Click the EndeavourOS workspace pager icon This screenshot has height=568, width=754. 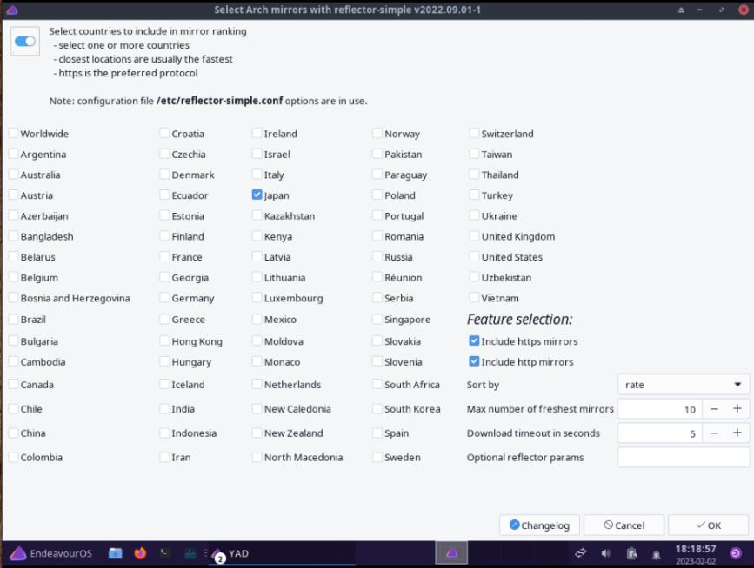[x=451, y=553]
